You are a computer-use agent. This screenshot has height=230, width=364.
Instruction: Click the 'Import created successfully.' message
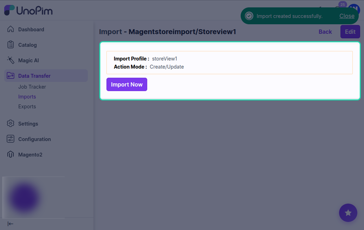[x=290, y=16]
